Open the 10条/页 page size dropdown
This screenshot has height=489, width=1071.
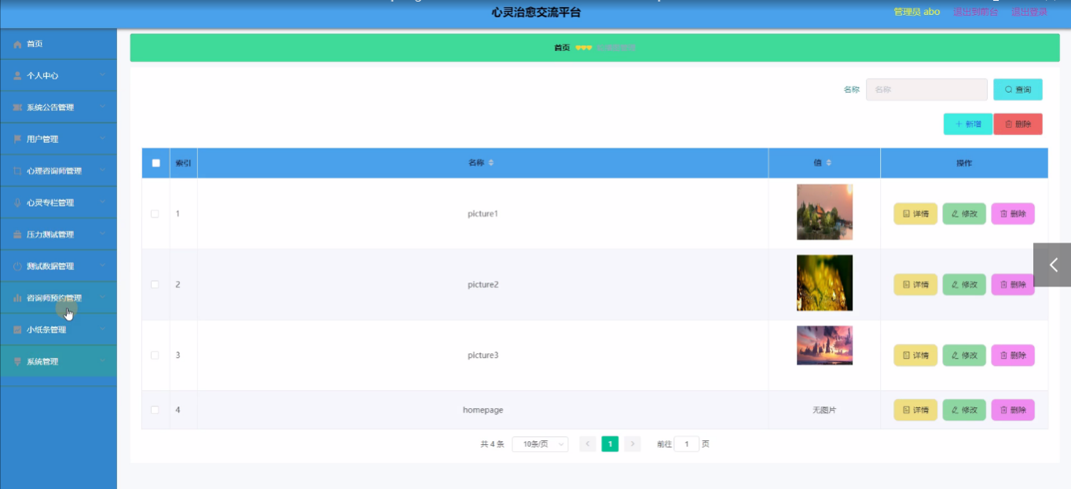click(x=540, y=444)
